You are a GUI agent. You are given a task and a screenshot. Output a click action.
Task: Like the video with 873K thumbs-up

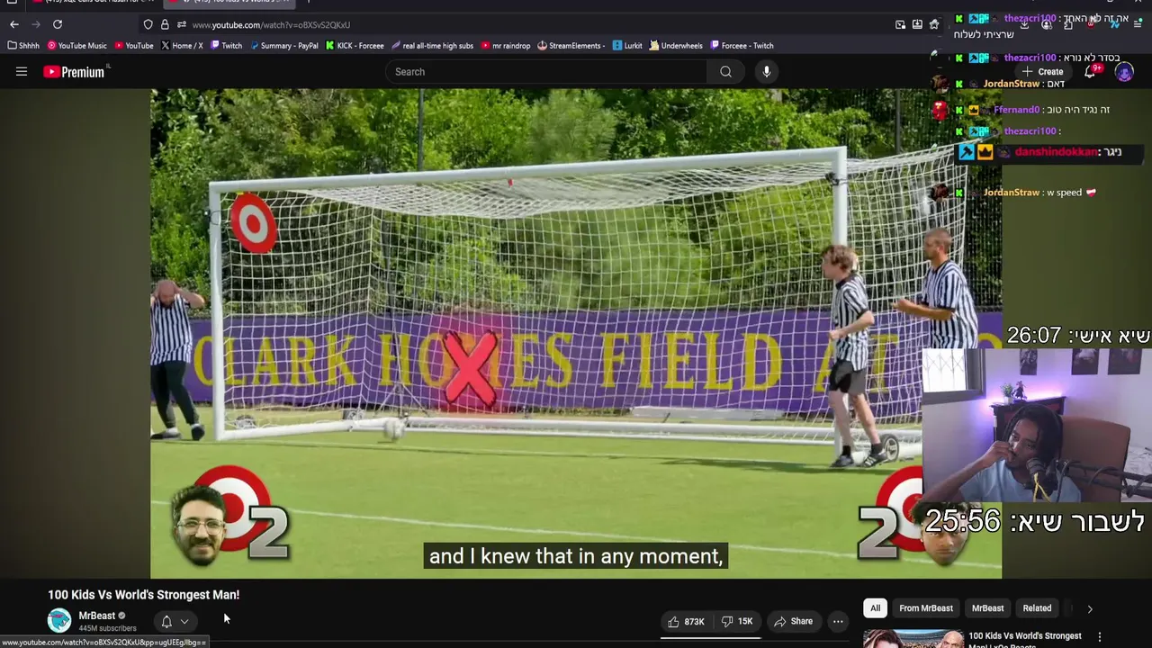(686, 621)
